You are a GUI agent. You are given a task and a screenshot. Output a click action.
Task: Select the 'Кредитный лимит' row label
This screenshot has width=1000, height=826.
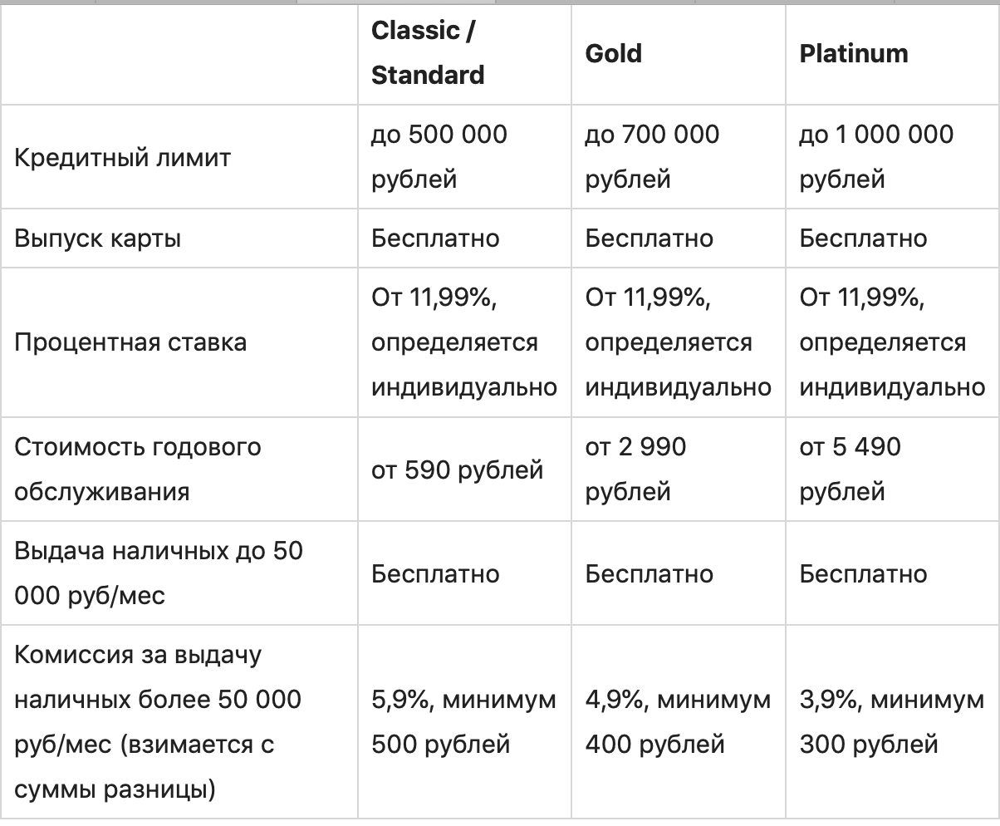point(122,157)
